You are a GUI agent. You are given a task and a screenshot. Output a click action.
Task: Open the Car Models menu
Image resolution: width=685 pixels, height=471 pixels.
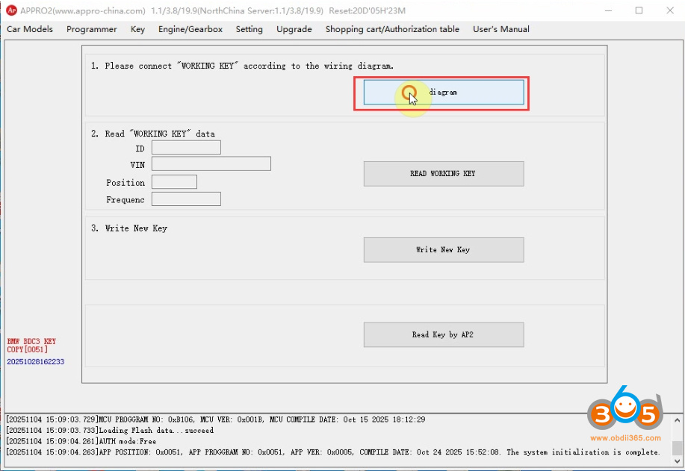point(29,29)
